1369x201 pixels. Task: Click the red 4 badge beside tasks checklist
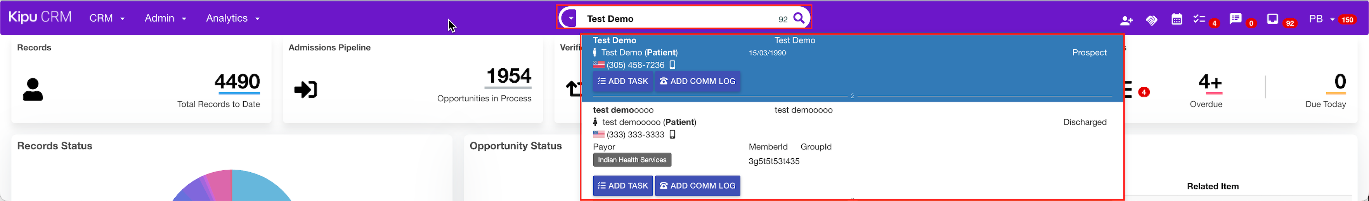coord(1214,23)
